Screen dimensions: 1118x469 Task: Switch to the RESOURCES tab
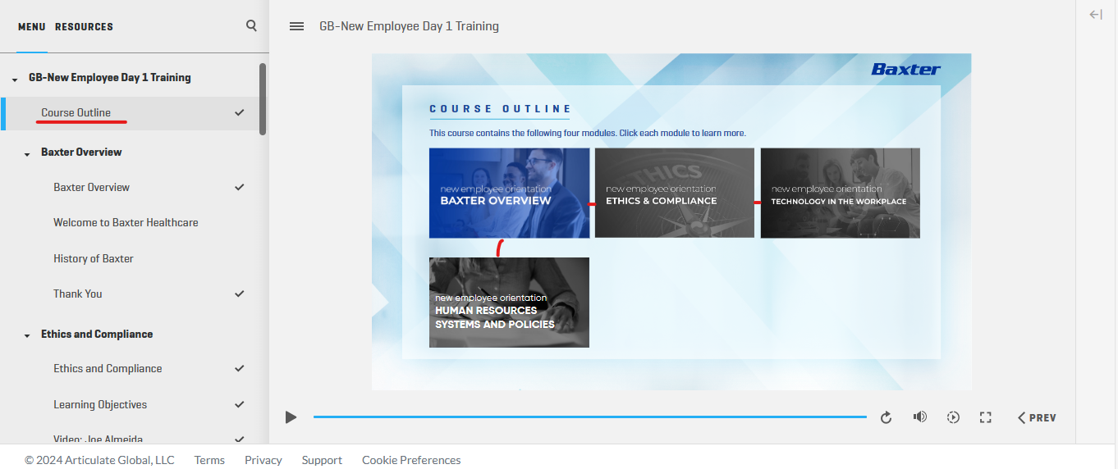(84, 27)
